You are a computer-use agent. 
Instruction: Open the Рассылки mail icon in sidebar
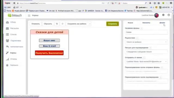(7, 28)
